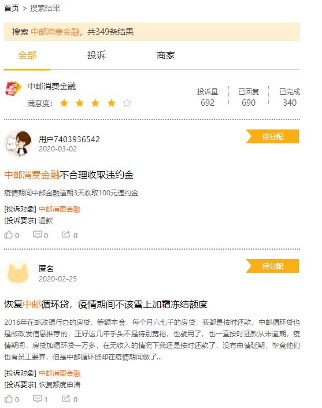322x408 pixels.
Task: Click 中邮消费金融 link under second 投诉对象
Action: (x=60, y=373)
